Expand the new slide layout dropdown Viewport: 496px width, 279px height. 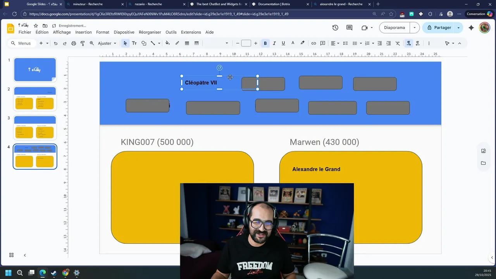(x=47, y=43)
